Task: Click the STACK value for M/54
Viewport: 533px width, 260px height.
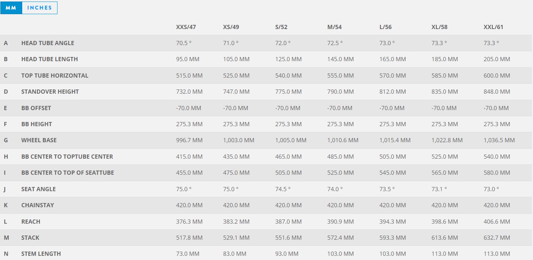Action: point(341,238)
